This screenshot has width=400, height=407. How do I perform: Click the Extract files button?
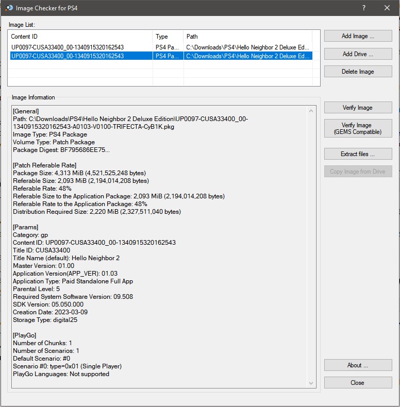358,154
